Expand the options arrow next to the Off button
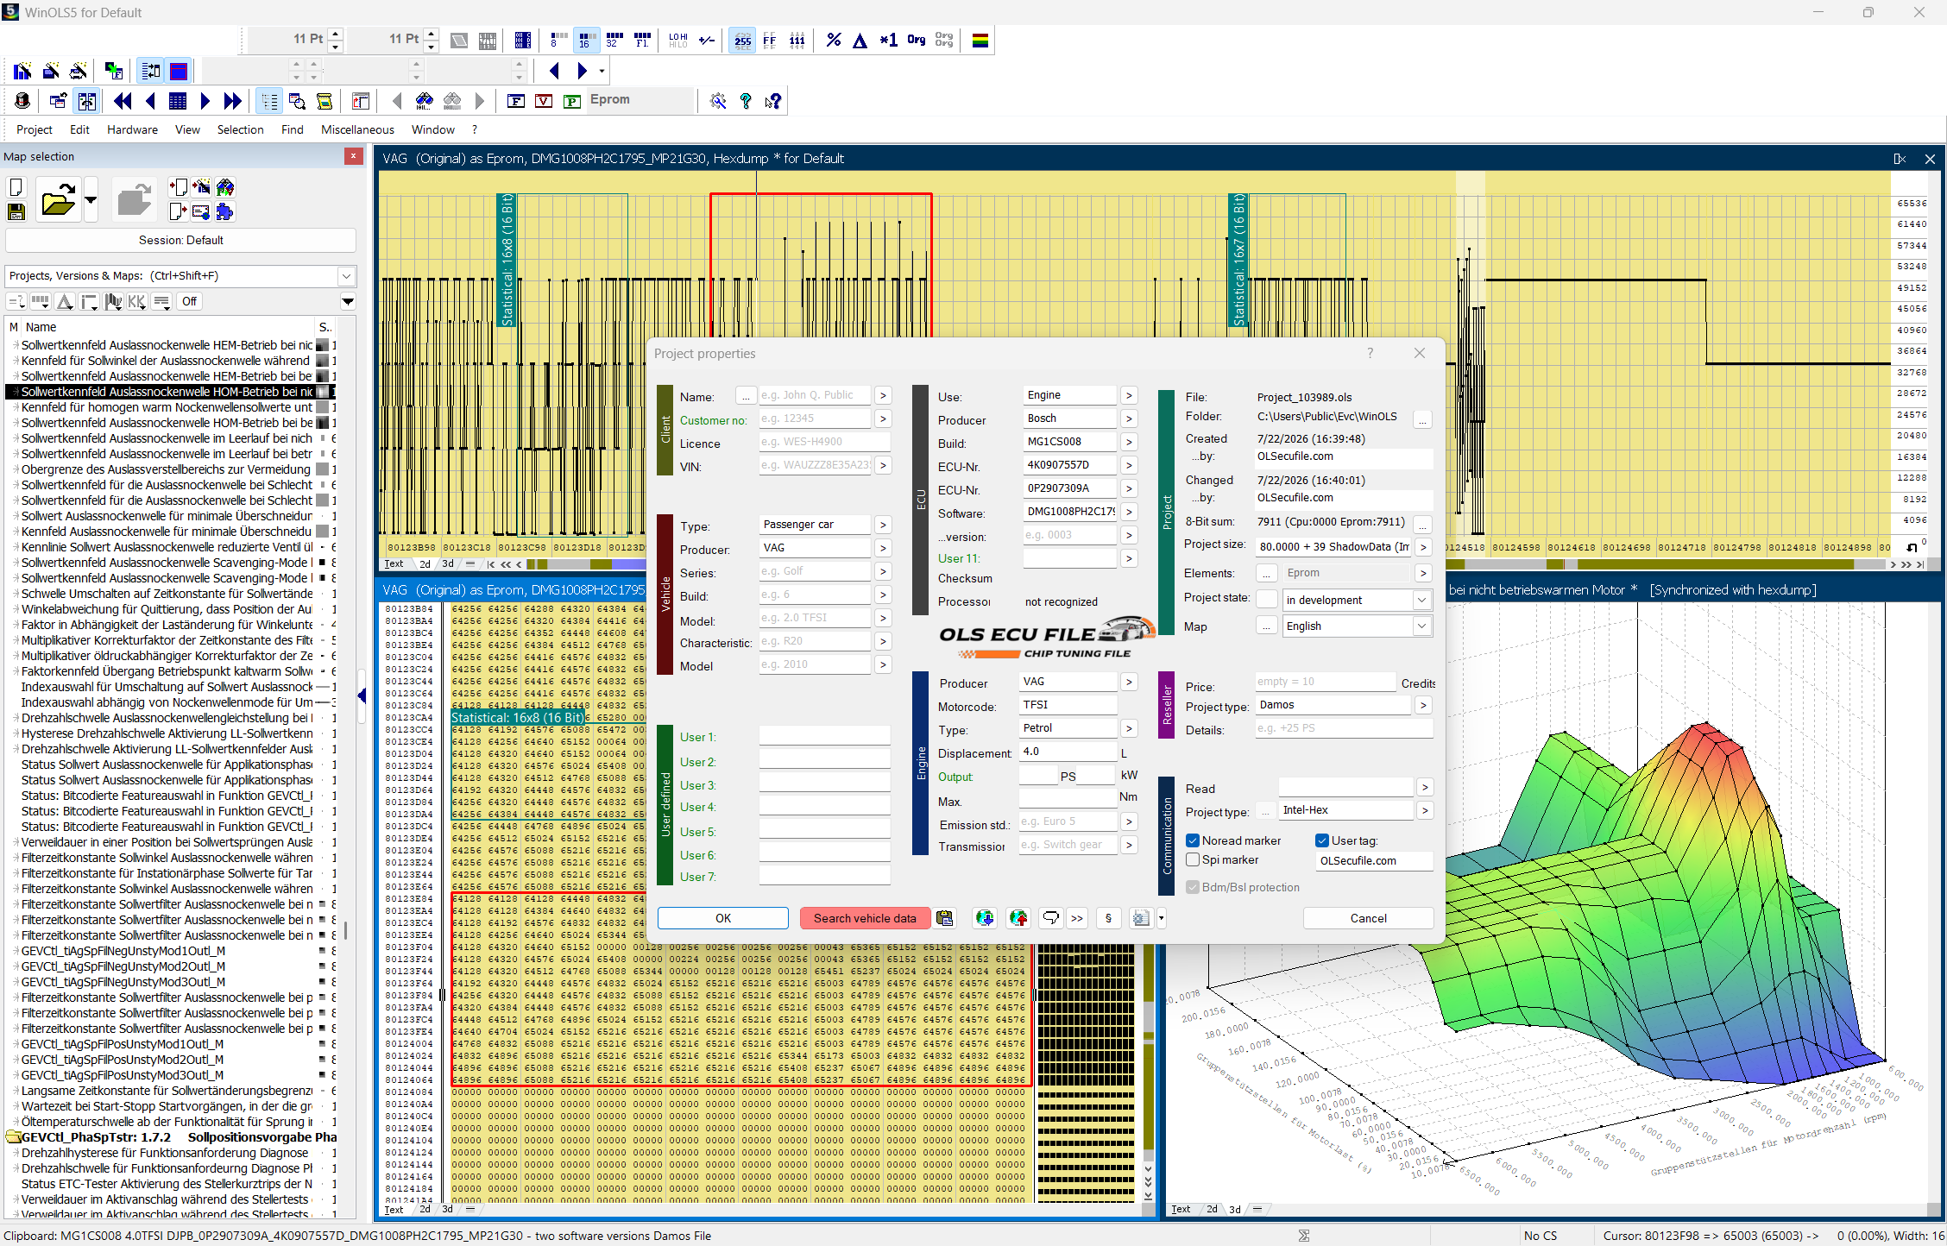This screenshot has height=1246, width=1947. [x=348, y=301]
